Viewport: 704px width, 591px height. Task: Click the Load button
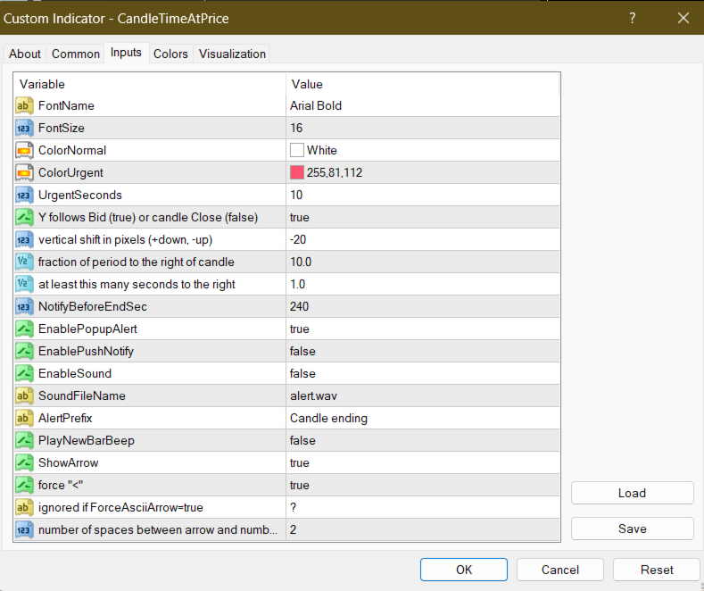(x=632, y=493)
